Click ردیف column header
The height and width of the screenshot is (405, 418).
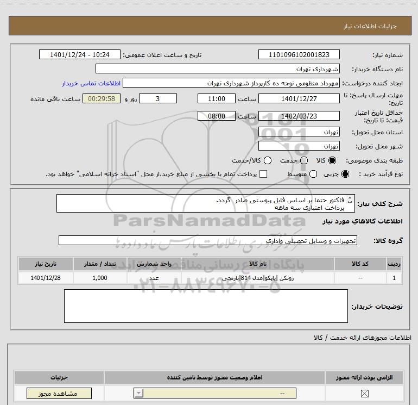[394, 264]
